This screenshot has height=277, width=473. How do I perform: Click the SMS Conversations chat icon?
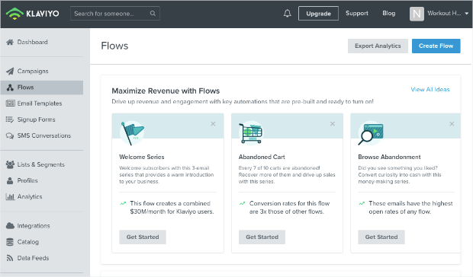tap(10, 136)
